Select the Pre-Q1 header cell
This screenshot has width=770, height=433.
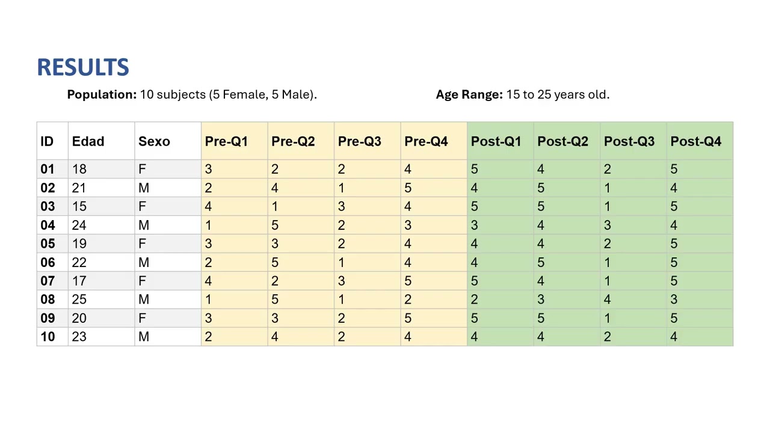(x=235, y=141)
